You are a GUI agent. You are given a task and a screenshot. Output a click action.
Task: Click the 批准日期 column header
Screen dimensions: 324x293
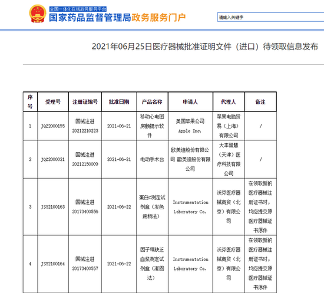pyautogui.click(x=119, y=102)
